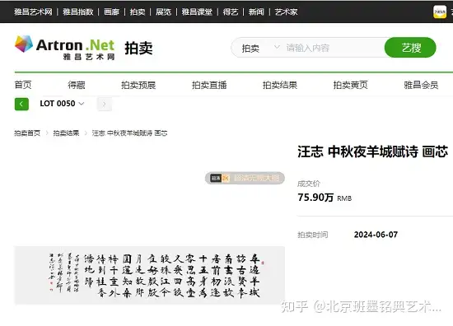Image resolution: width=453 pixels, height=326 pixels.
Task: Go to previous lot with green arrow
Action: 21,104
